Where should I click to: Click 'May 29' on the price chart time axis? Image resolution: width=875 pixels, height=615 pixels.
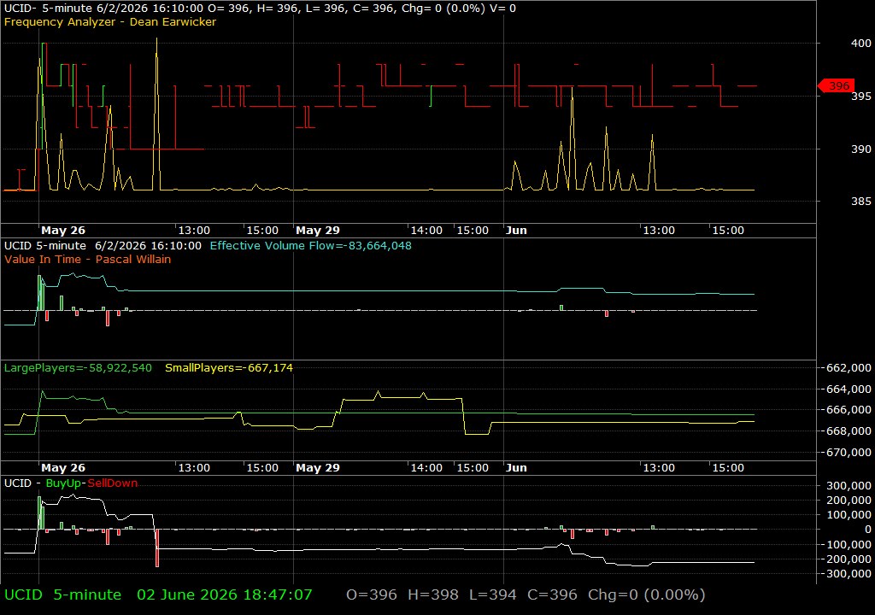318,231
